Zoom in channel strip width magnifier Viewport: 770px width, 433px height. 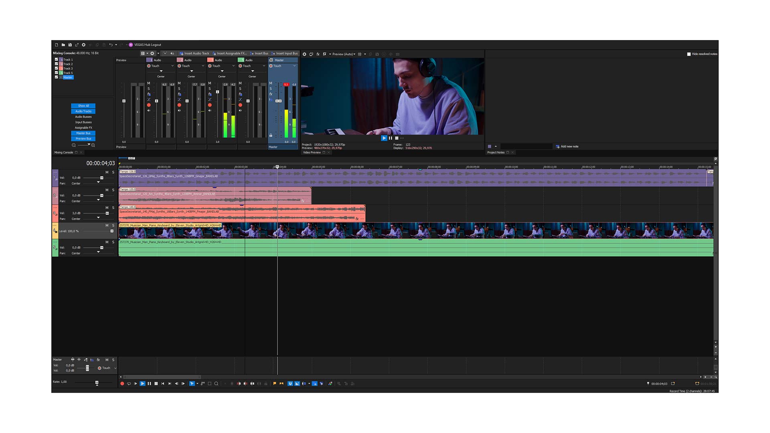pyautogui.click(x=93, y=145)
